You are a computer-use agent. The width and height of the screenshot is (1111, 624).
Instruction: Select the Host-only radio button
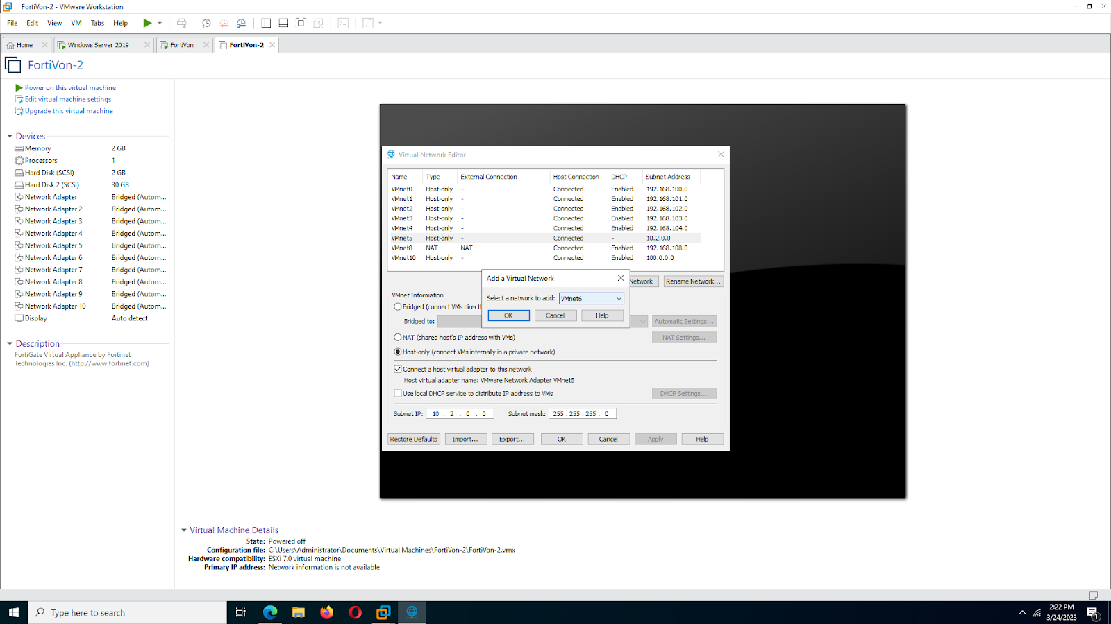(398, 352)
